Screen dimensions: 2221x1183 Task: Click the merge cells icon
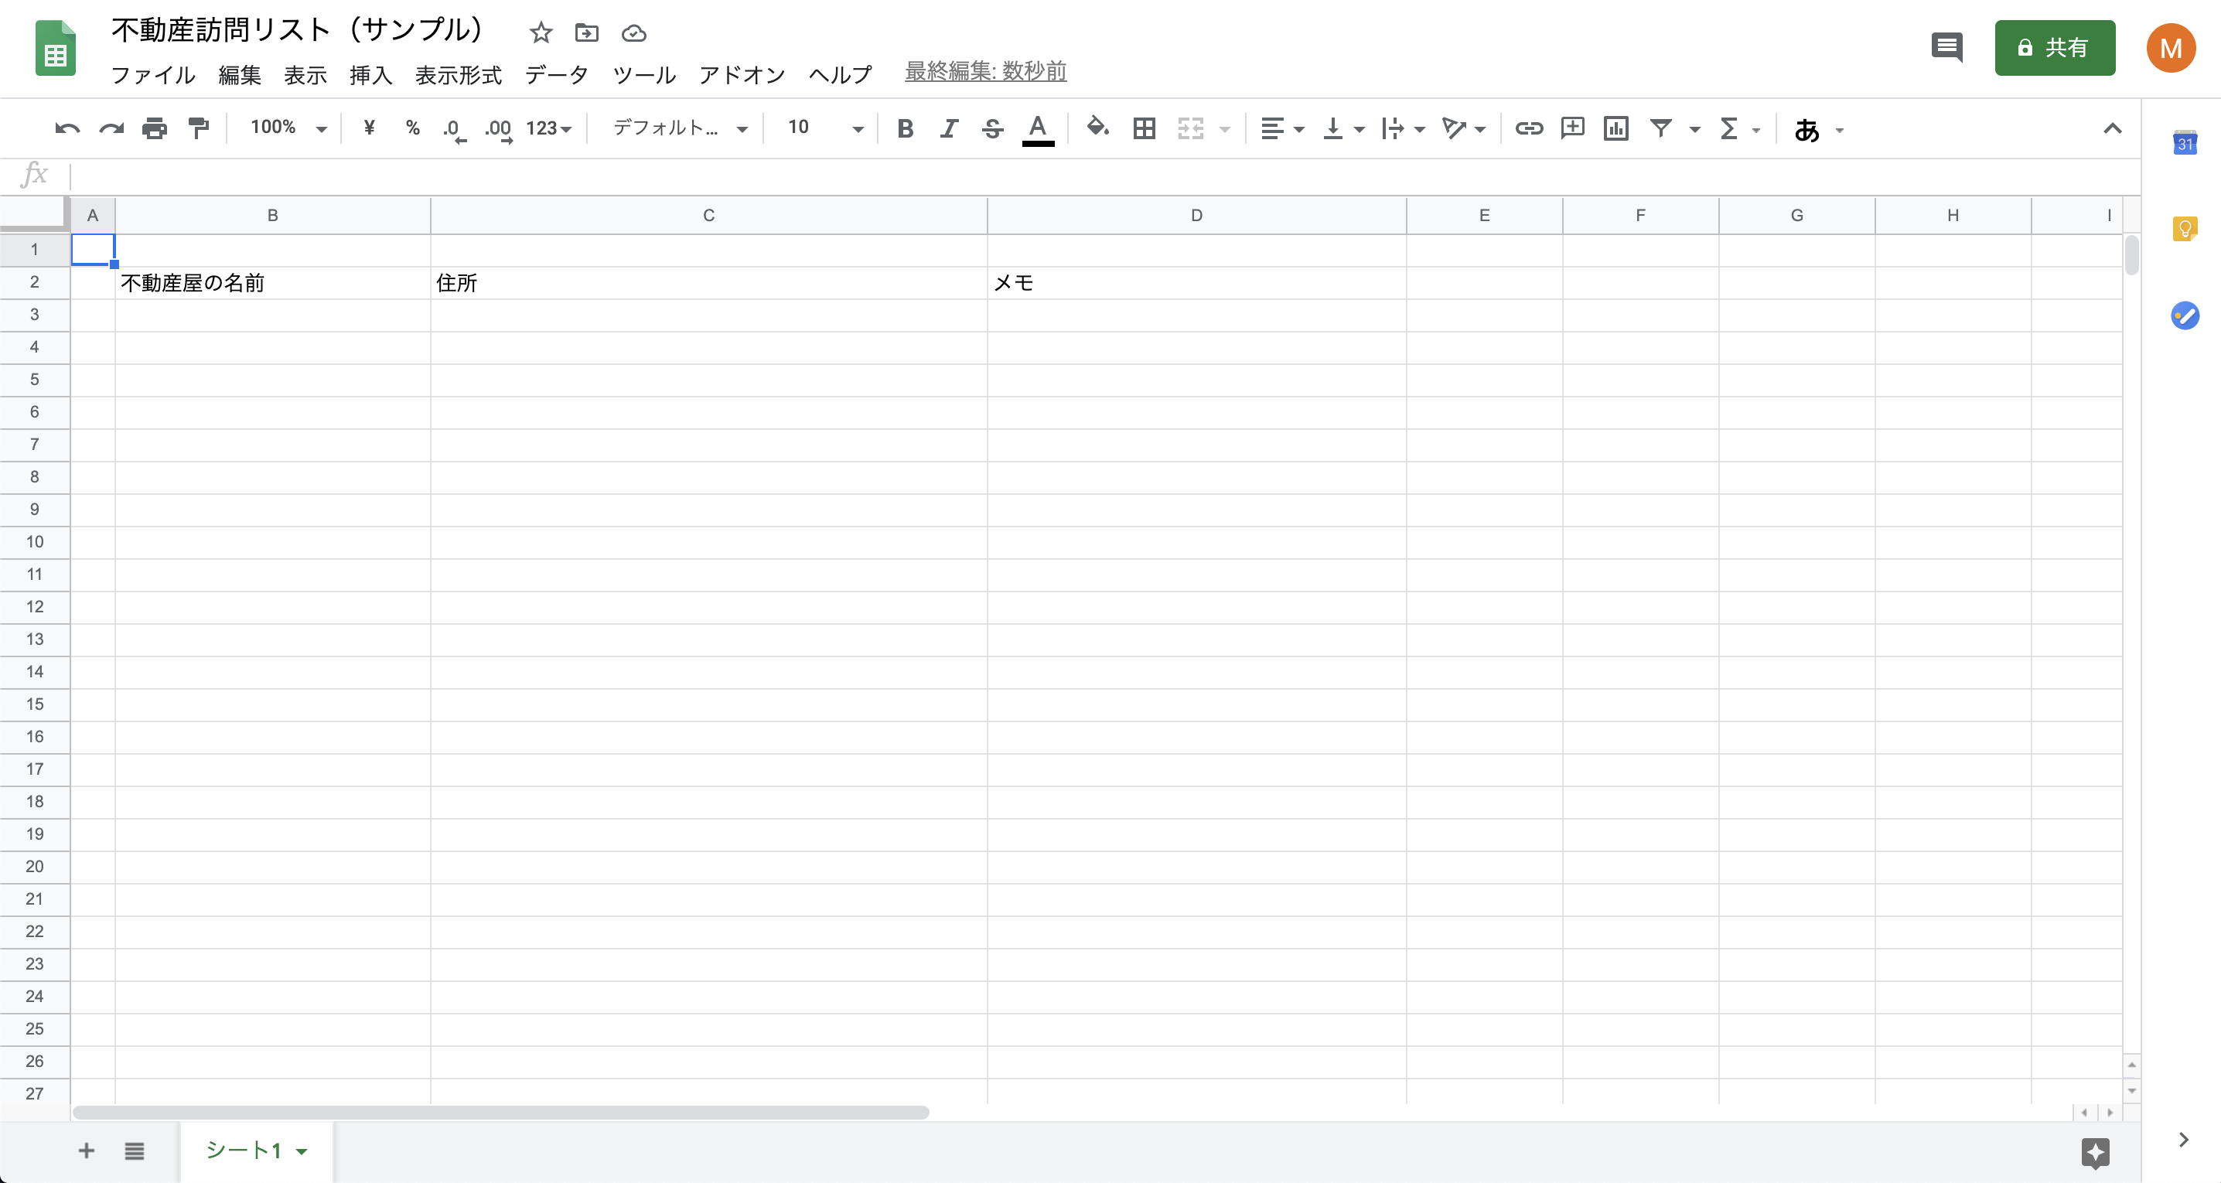[x=1191, y=129]
